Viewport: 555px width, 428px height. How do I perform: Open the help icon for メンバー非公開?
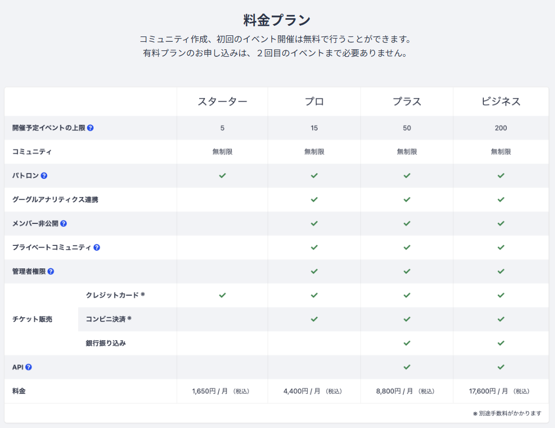63,223
